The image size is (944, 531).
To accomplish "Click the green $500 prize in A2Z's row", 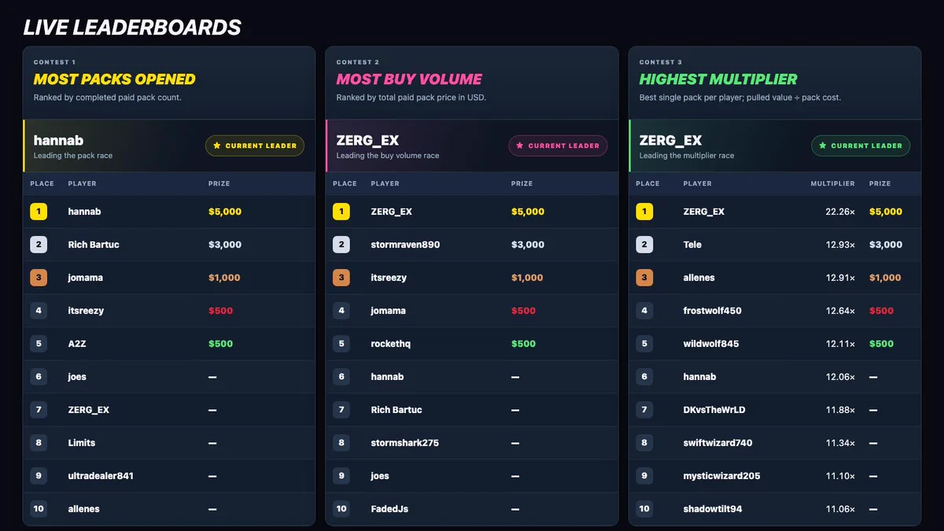I will pyautogui.click(x=220, y=344).
